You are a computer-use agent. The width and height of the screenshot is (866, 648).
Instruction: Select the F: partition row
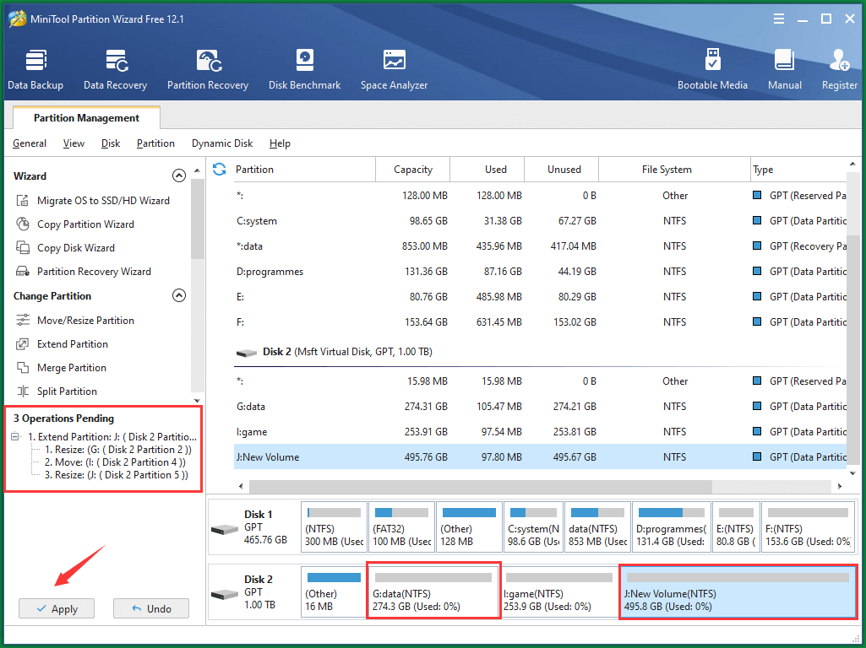tap(540, 322)
